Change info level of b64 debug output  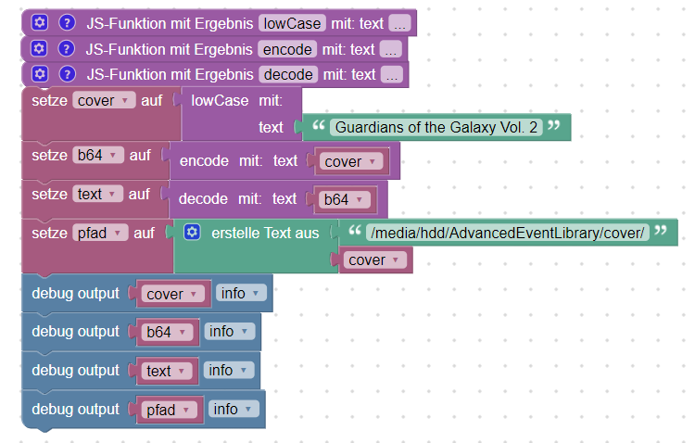pyautogui.click(x=230, y=331)
